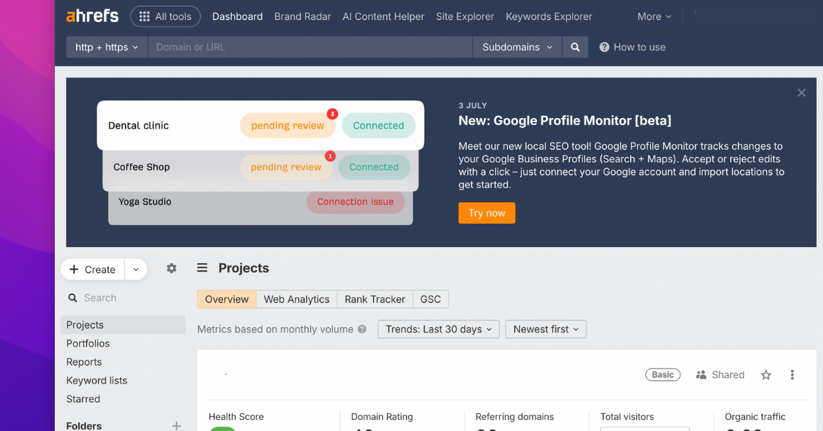Expand the More menu

tap(654, 16)
